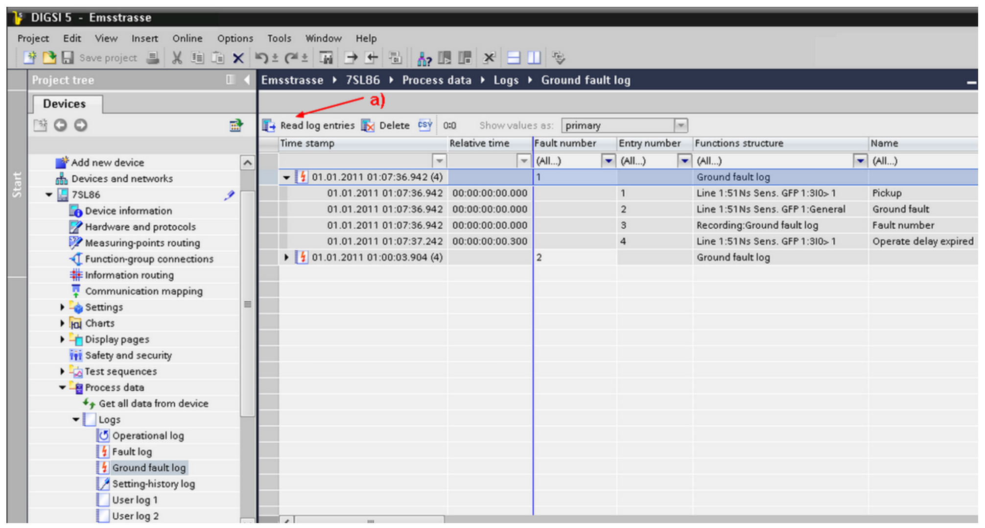Expand the 01:00:03.904 fault entry group
Screen dimensions: 985x528
point(286,258)
